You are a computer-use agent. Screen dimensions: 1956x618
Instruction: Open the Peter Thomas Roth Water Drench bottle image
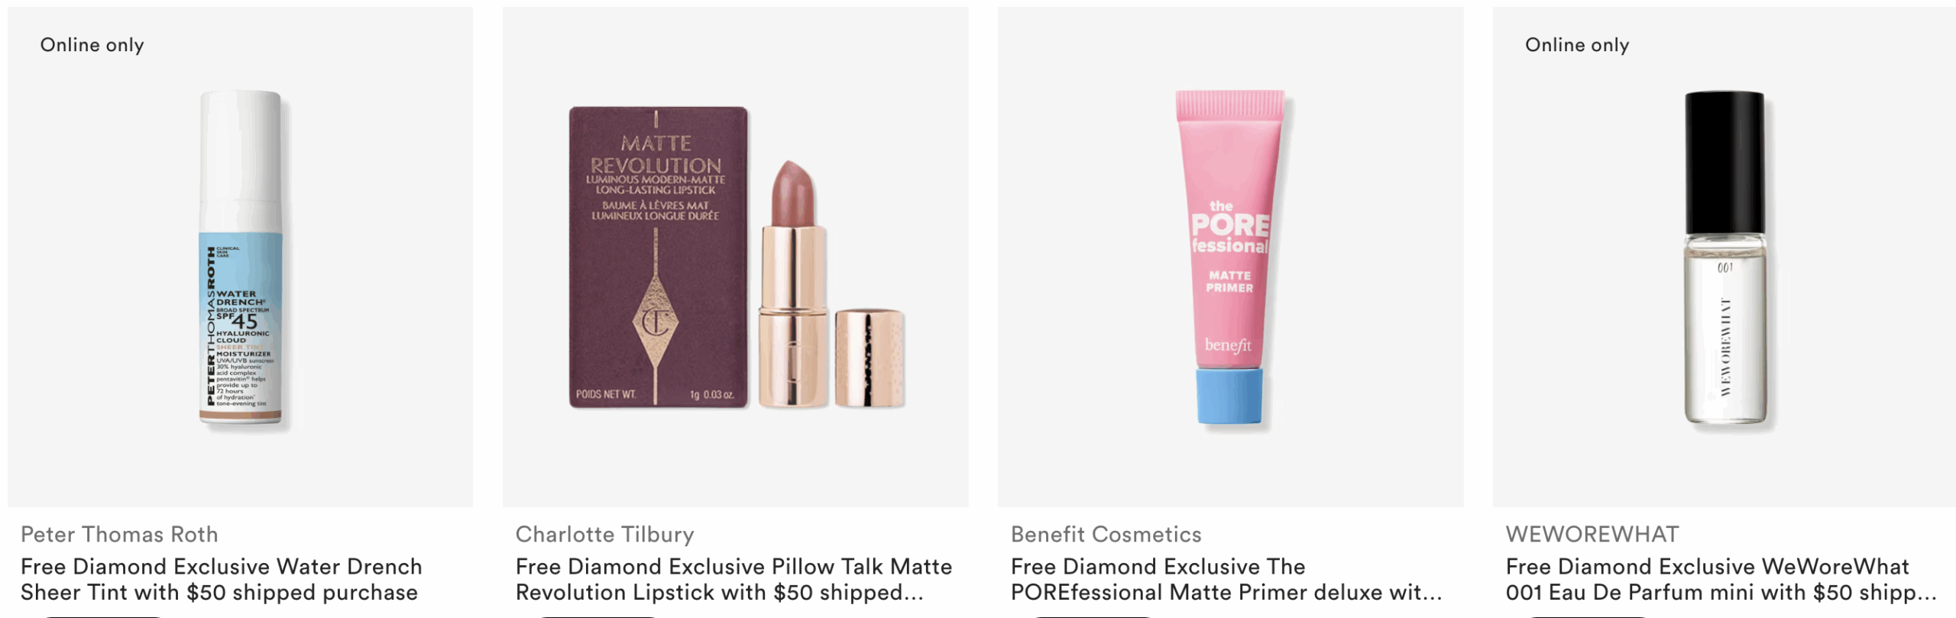(x=241, y=257)
